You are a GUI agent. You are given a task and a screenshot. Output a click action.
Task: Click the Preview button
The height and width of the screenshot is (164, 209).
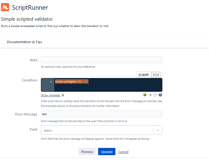tap(87, 152)
